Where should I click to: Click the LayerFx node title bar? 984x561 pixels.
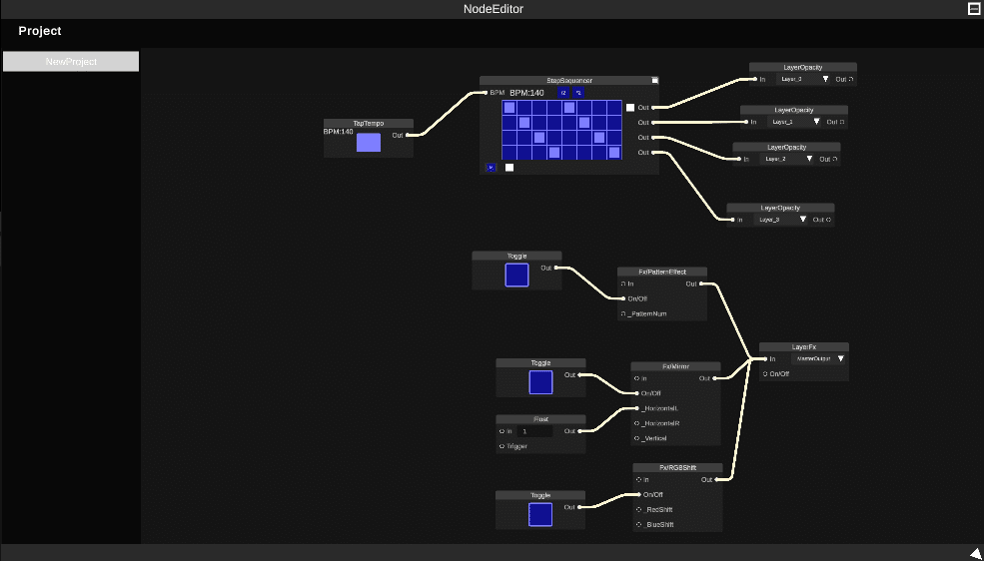click(804, 346)
